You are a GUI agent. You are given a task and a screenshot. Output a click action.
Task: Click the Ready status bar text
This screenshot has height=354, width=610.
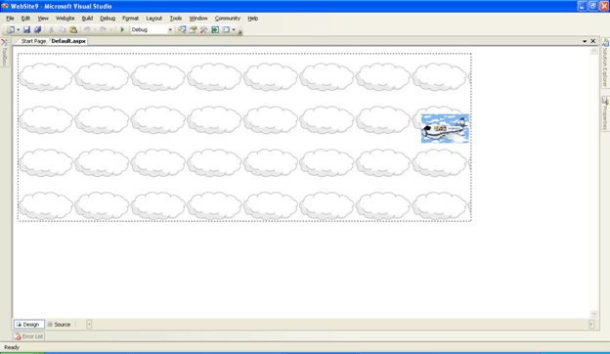tap(12, 347)
